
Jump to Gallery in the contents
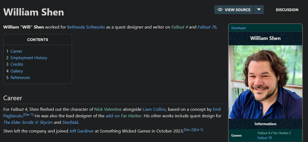pos(17,71)
